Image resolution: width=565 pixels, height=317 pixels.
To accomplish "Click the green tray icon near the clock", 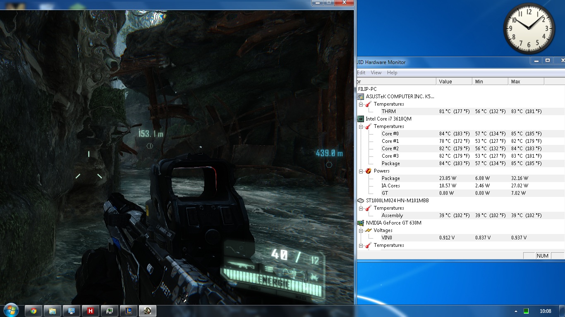I will tap(526, 311).
